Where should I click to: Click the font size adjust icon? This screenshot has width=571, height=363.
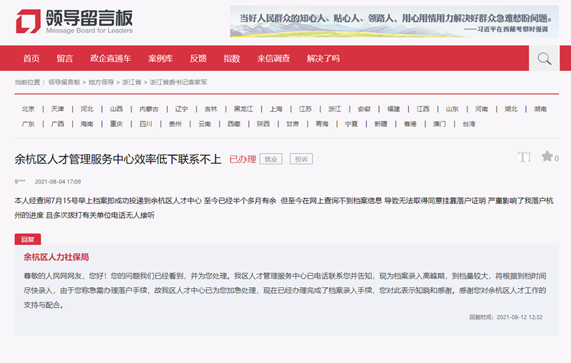click(x=524, y=157)
